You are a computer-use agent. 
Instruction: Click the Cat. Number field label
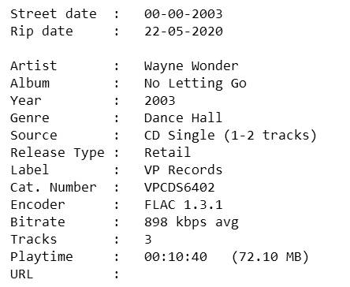pyautogui.click(x=54, y=188)
